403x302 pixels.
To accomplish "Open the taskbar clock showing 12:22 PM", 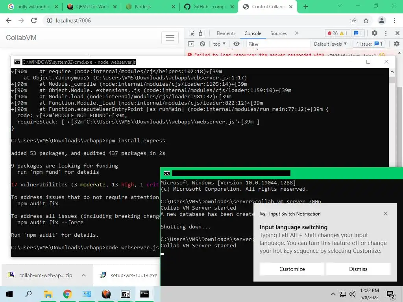I will click(x=369, y=294).
